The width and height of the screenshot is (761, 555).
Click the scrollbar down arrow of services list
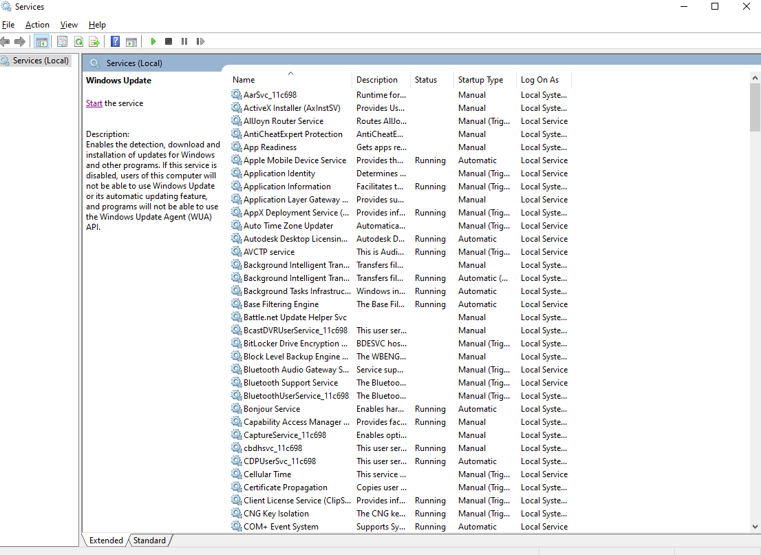coord(755,526)
